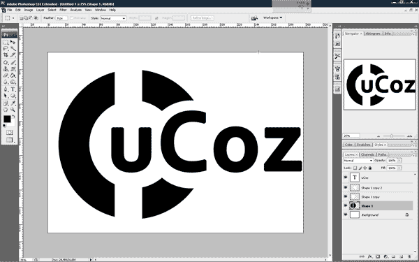Viewport: 419px width, 262px height.
Task: Swap foreground and background colors
Action: (14, 117)
